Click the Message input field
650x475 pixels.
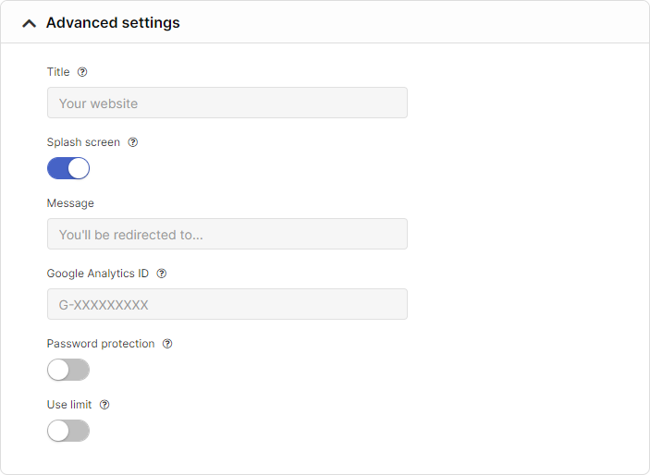[227, 234]
